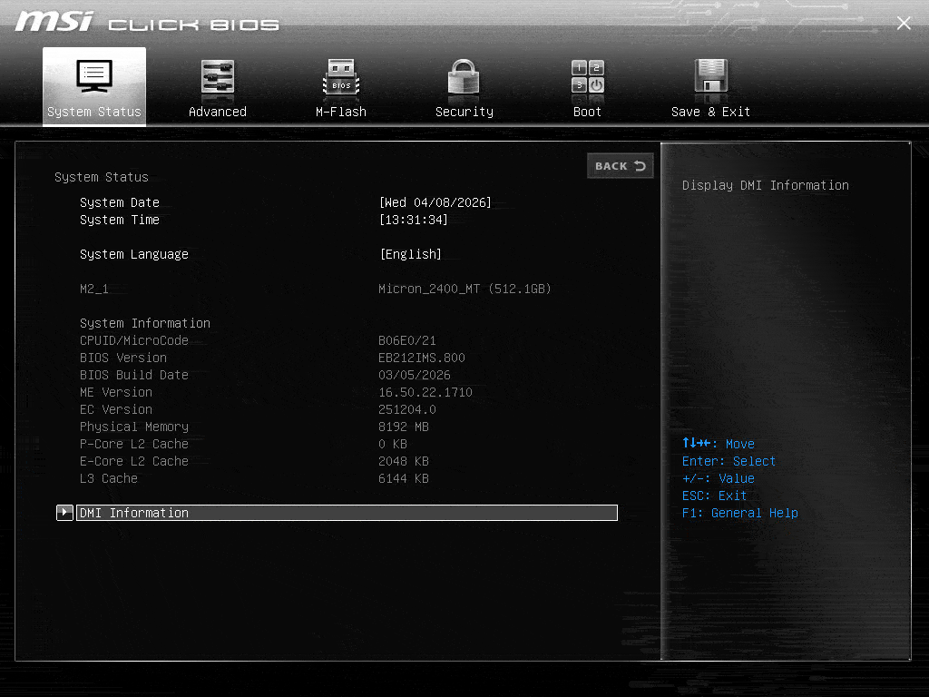Open the Save & Exit floppy icon

click(x=710, y=75)
